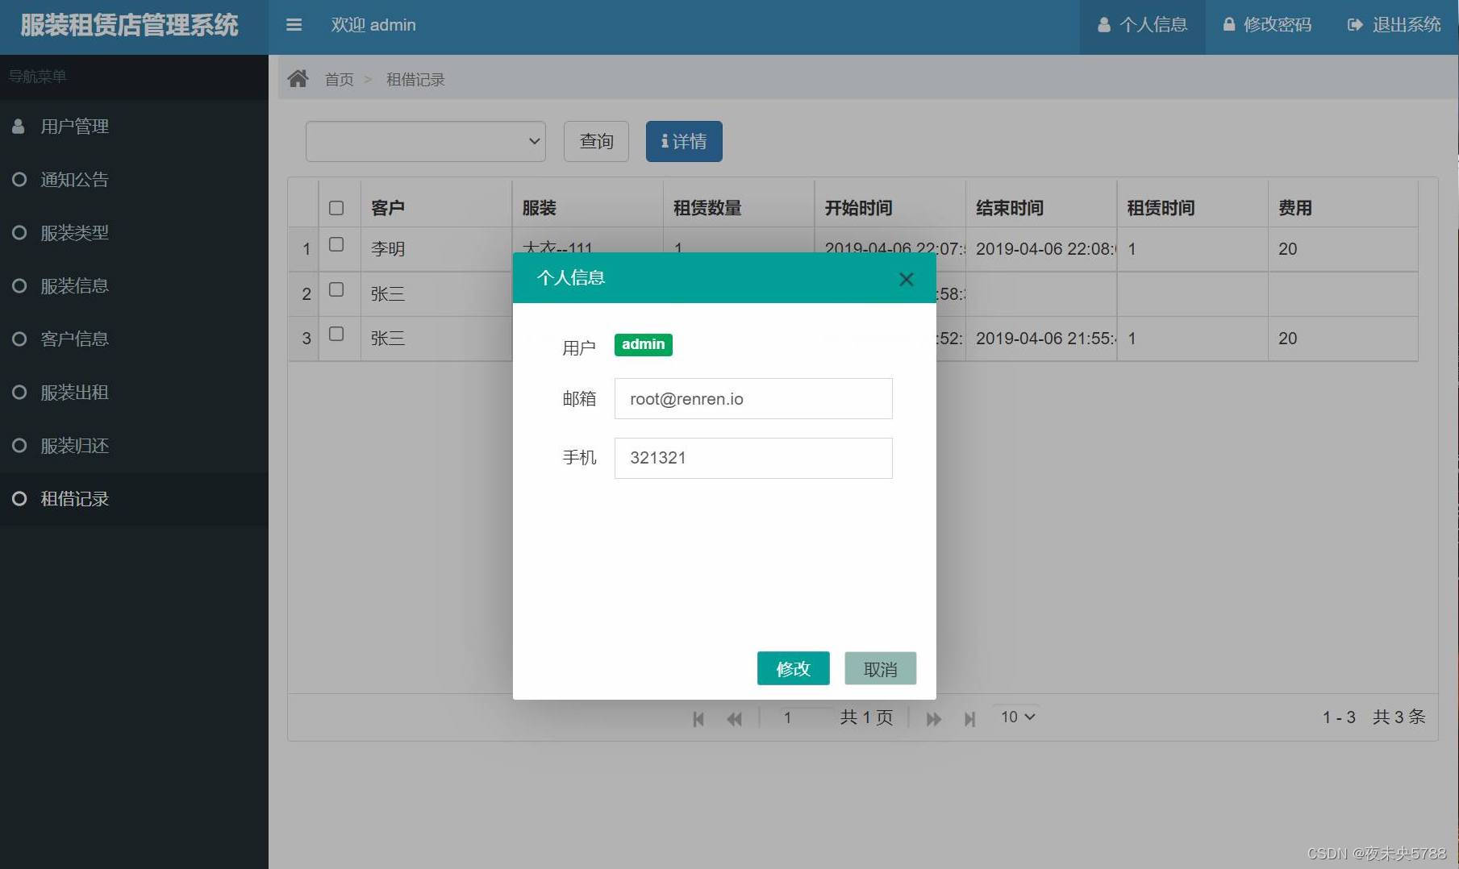Click end time 2019-04-06 22:08 cell

click(x=1041, y=249)
